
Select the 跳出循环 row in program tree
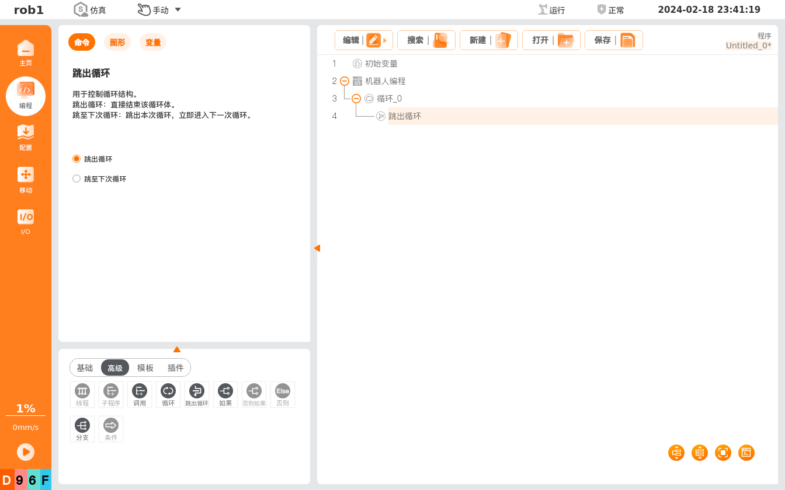coord(582,116)
